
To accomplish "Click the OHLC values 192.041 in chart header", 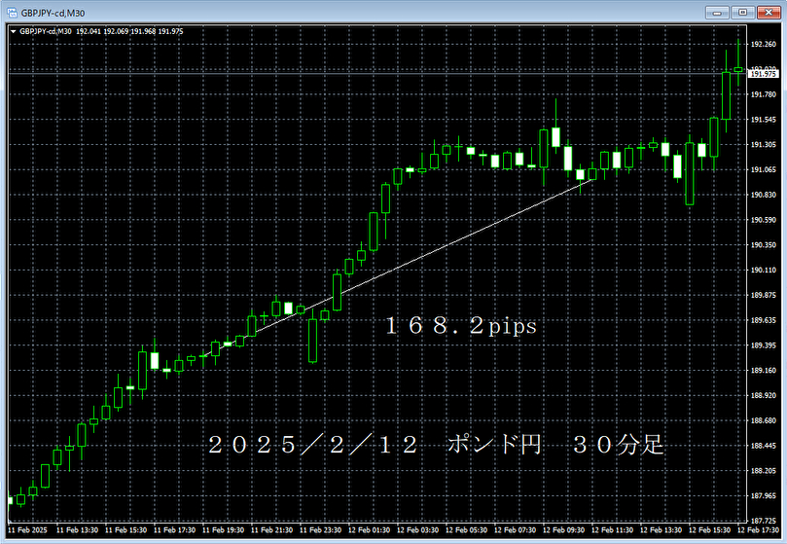I will [x=91, y=32].
